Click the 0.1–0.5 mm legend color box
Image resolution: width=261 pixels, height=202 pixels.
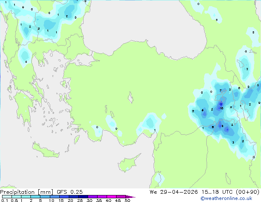tap(7, 197)
